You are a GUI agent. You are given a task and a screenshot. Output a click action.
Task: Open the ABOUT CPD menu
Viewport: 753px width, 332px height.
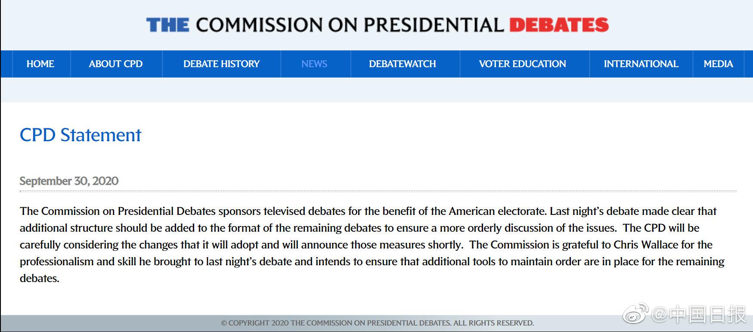(x=116, y=64)
